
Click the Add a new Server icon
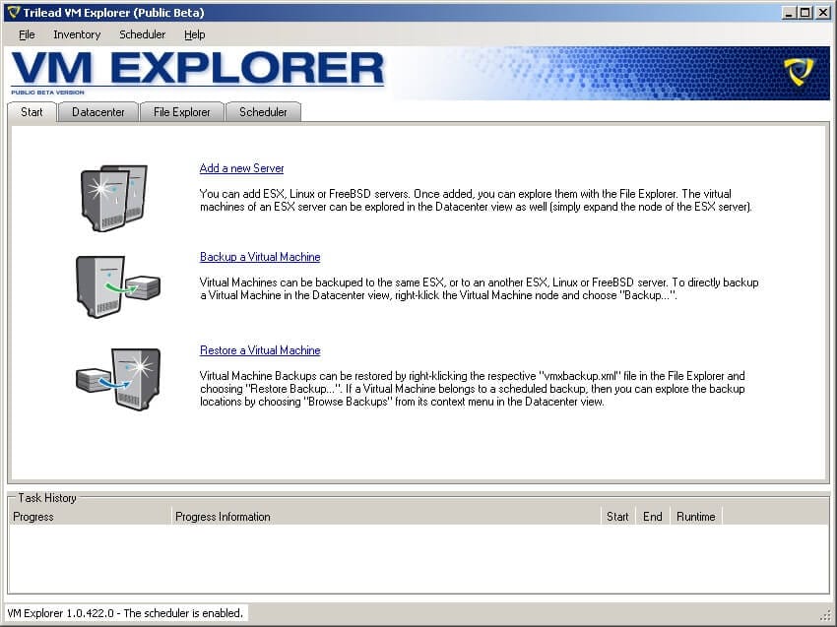pos(113,198)
